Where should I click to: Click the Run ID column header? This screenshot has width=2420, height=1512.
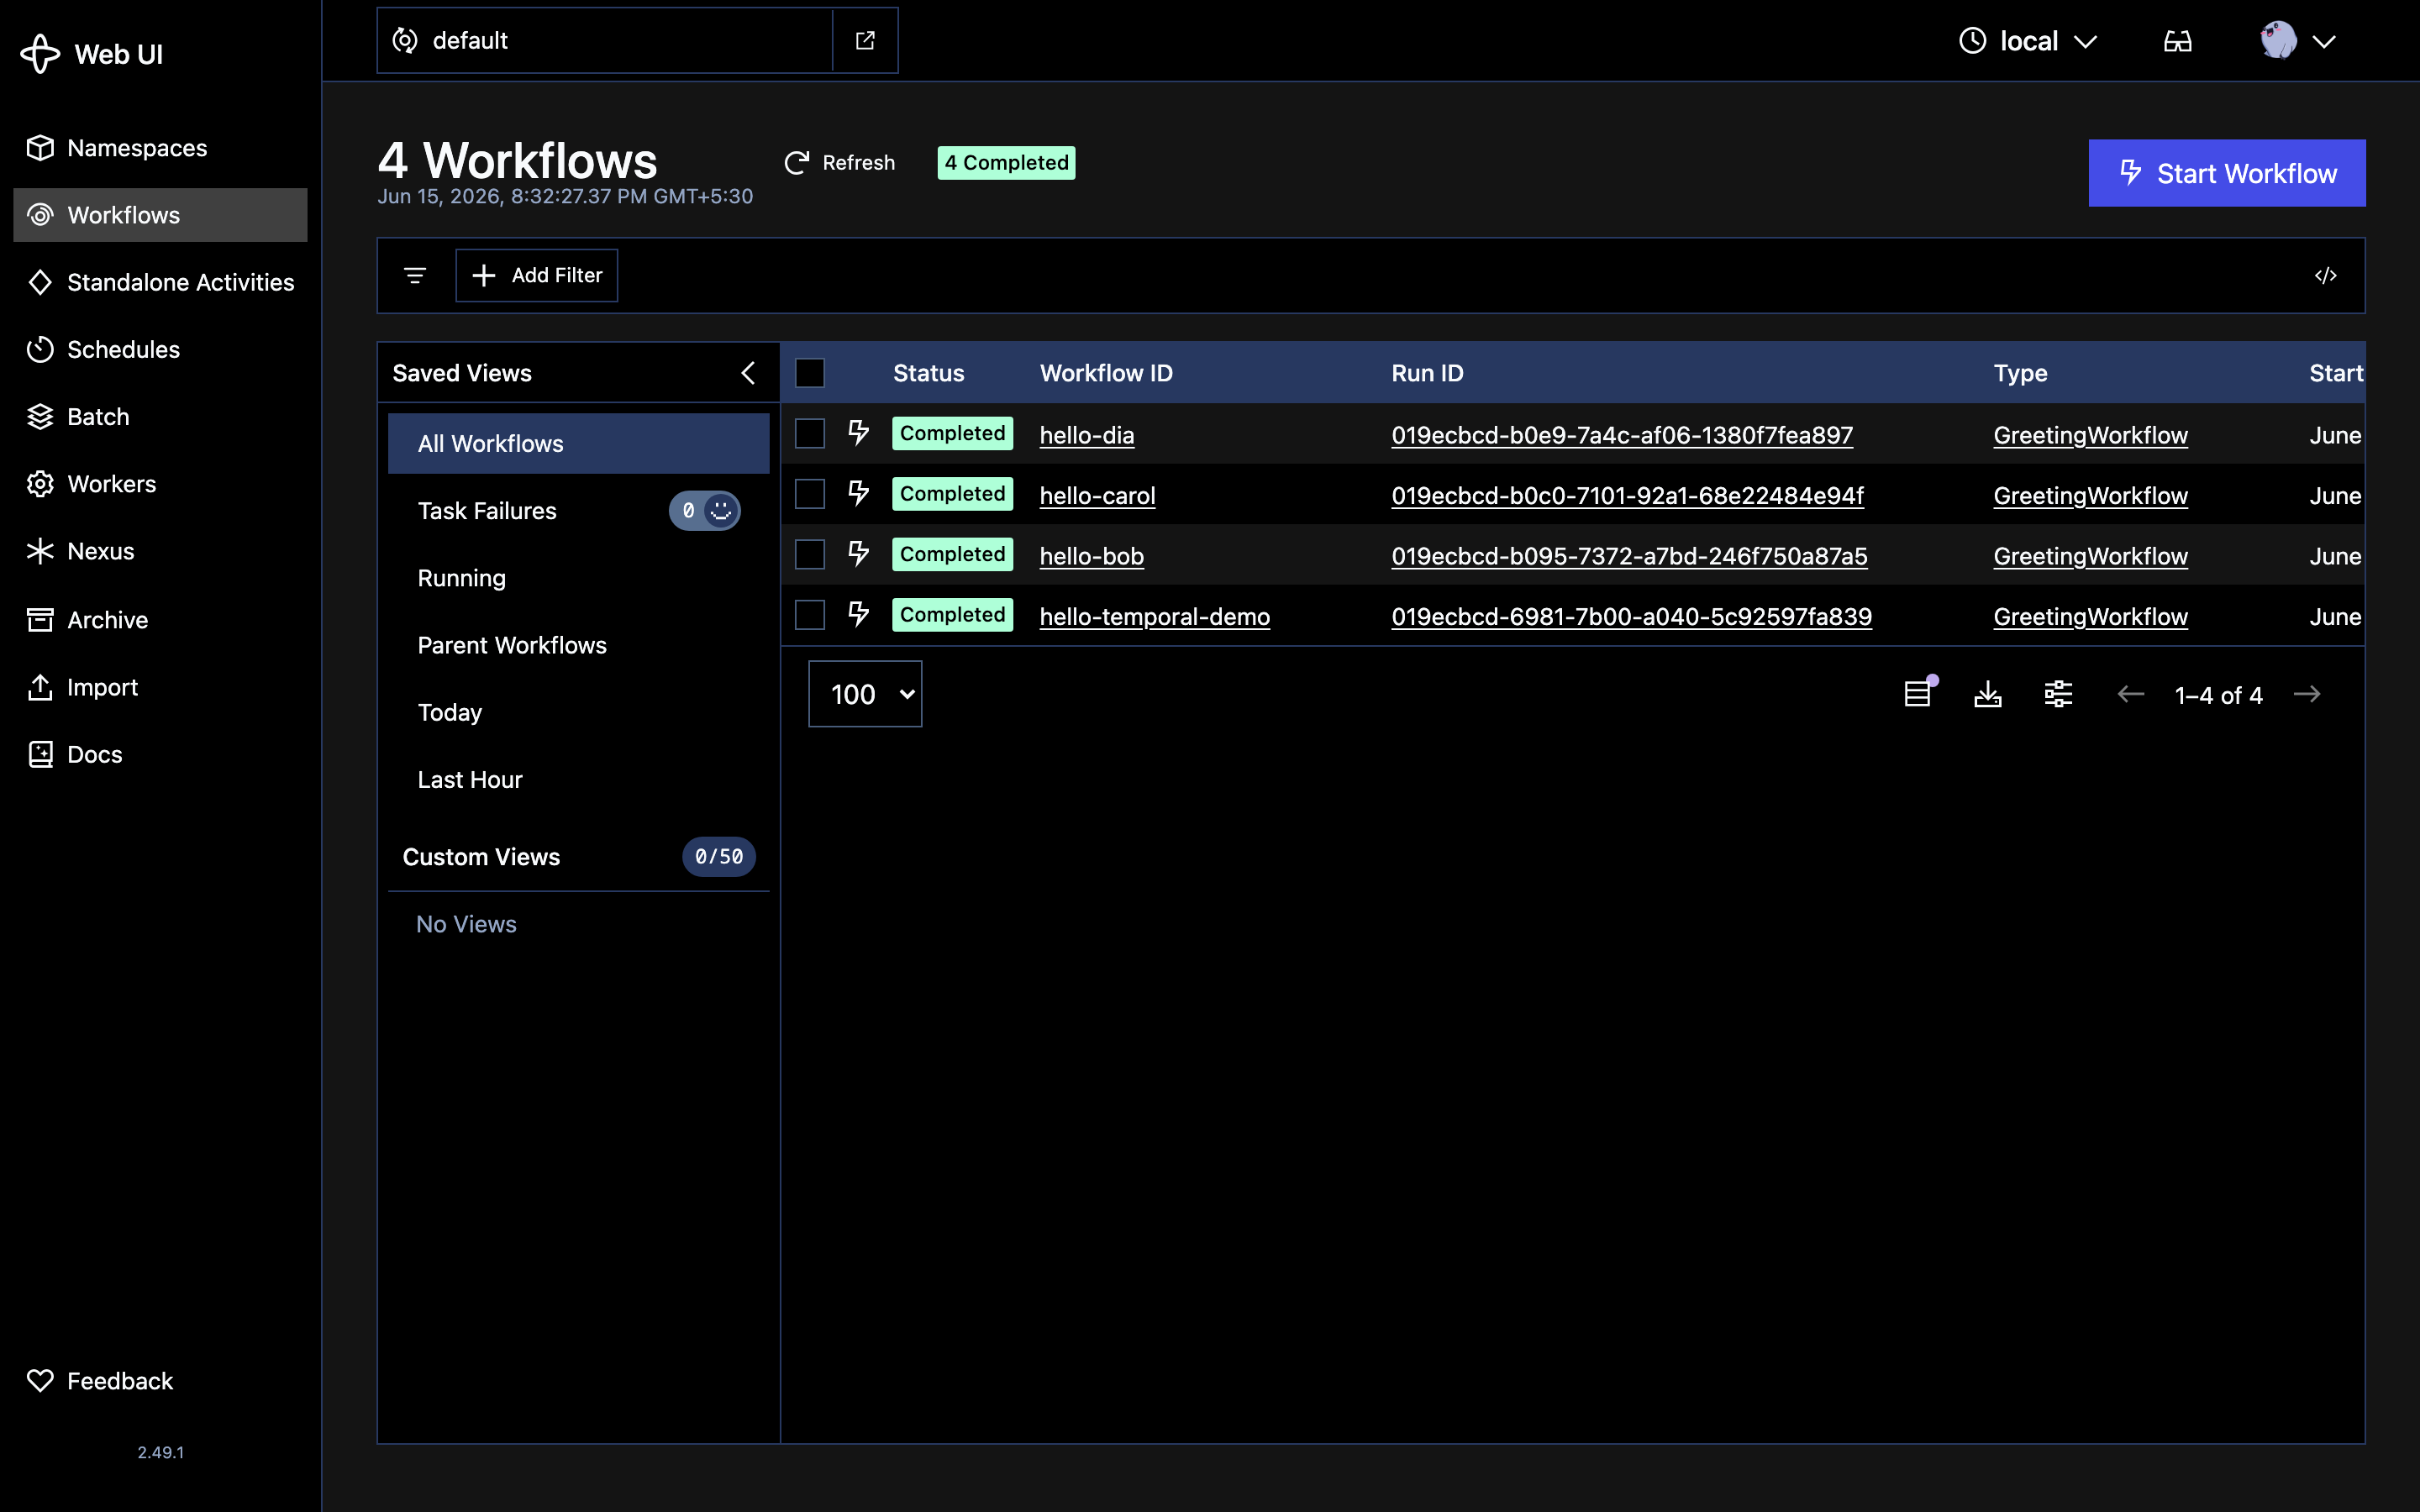coord(1427,373)
